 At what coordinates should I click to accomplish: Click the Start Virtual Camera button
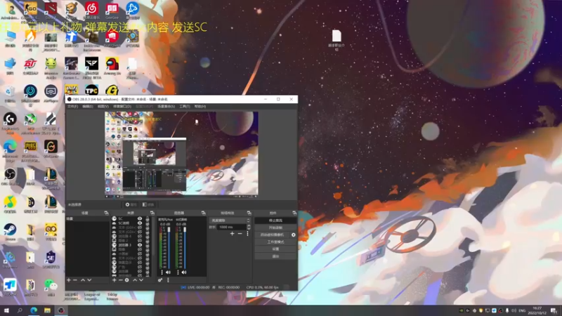click(272, 235)
